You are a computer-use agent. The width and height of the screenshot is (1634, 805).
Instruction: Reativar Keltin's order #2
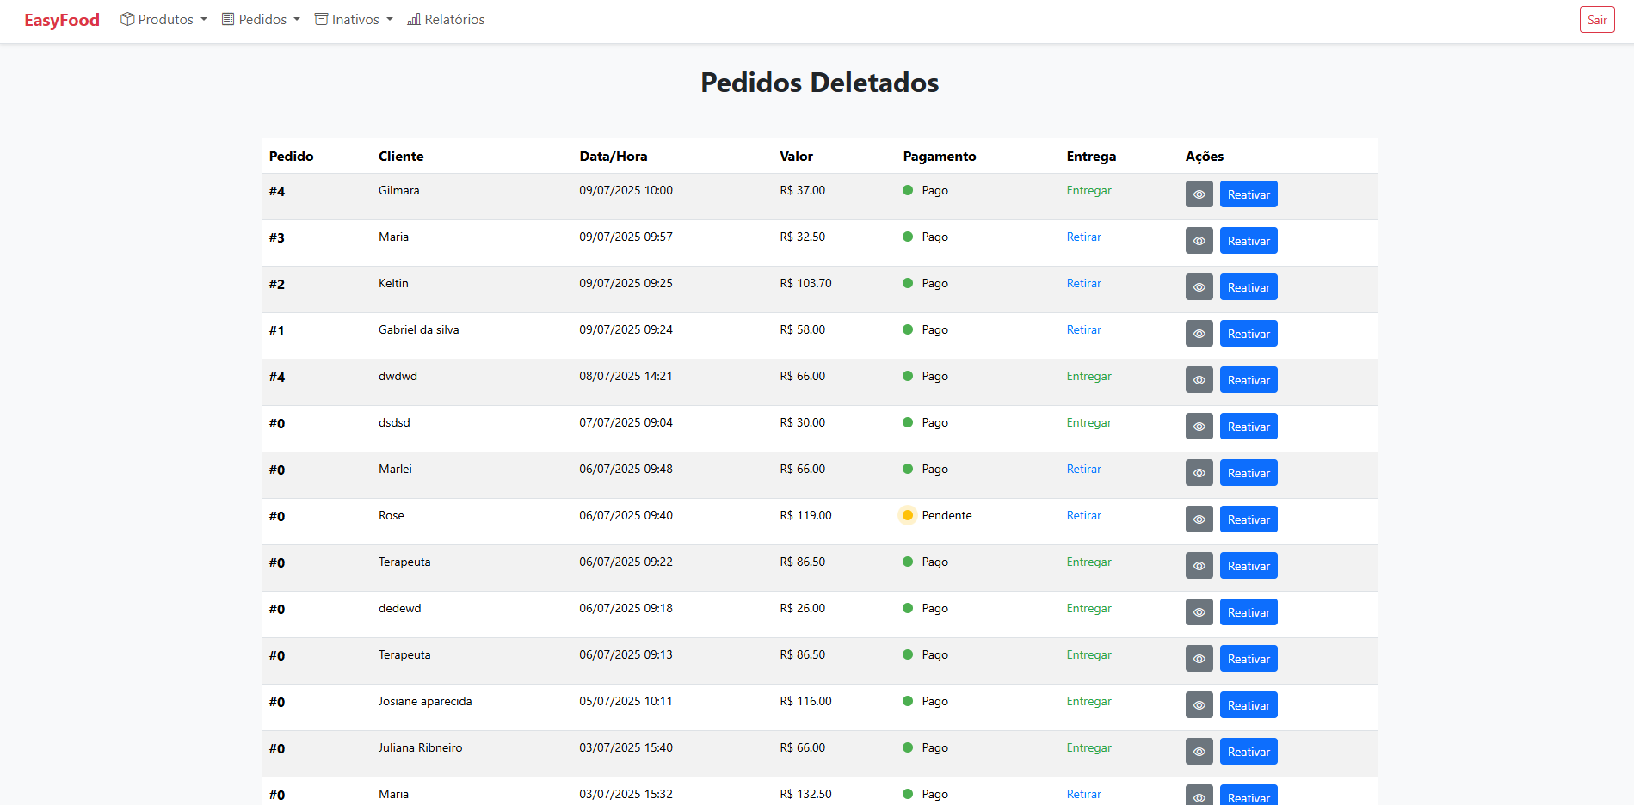(1249, 287)
